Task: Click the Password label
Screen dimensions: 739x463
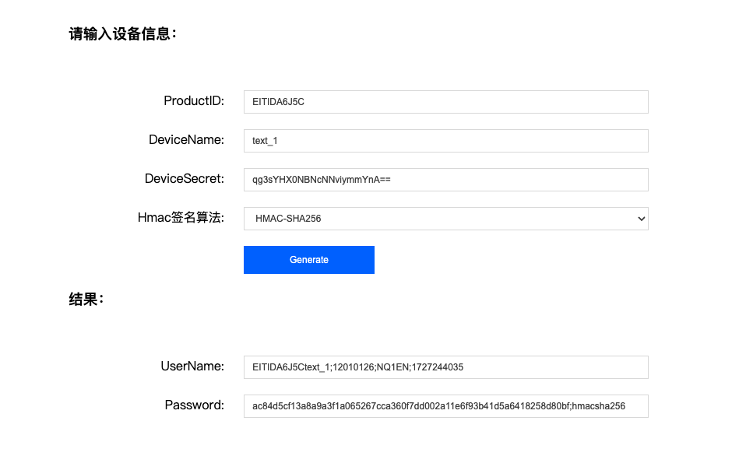Action: tap(194, 405)
